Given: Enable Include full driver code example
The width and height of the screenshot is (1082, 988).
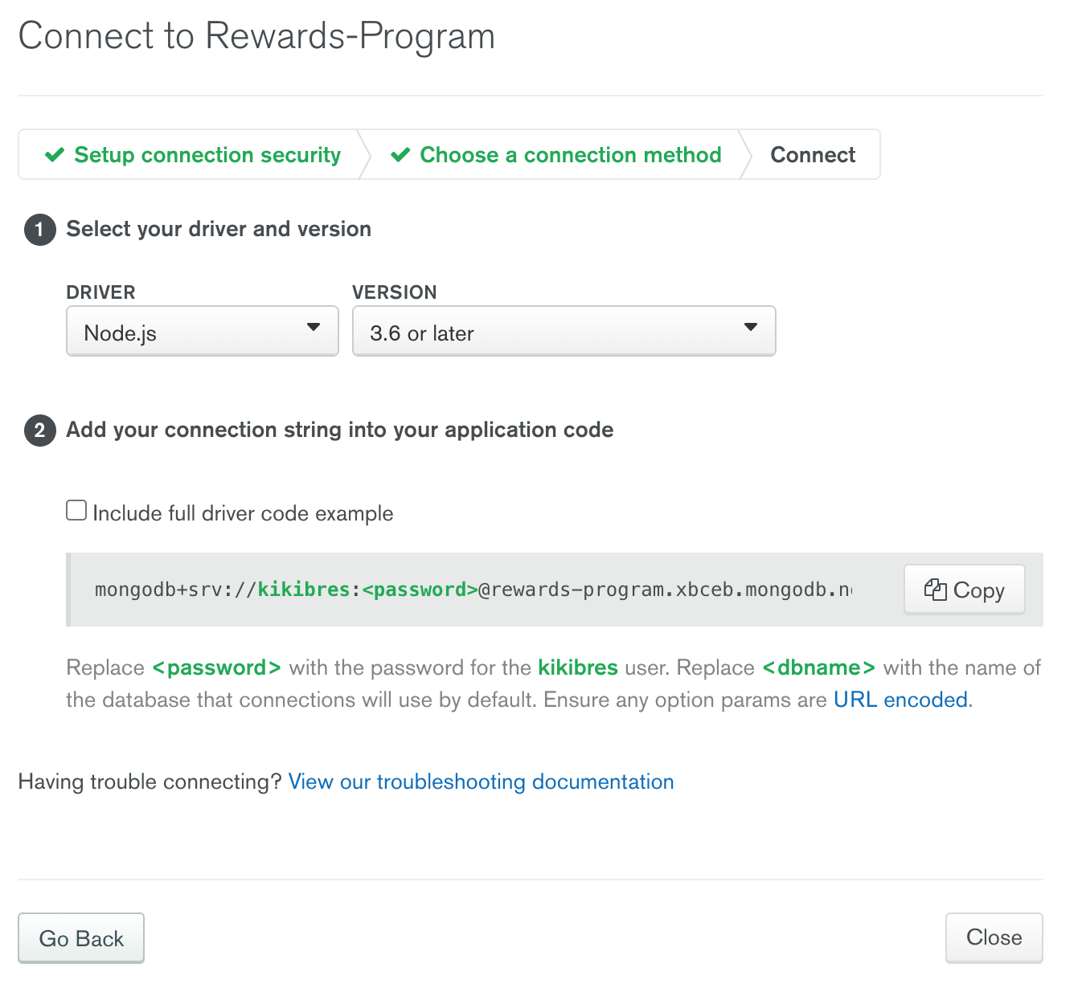Looking at the screenshot, I should [x=76, y=511].
